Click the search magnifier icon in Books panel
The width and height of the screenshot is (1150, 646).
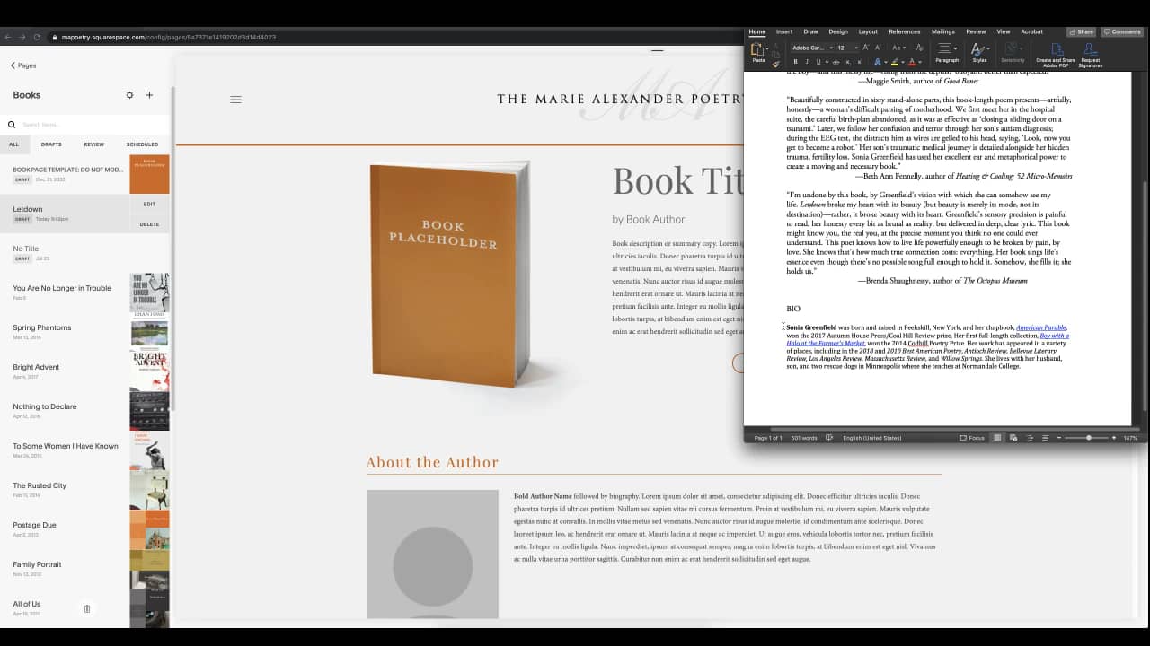(x=12, y=125)
